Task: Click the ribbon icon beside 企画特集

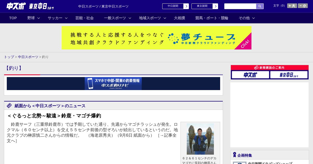Action: point(234,155)
